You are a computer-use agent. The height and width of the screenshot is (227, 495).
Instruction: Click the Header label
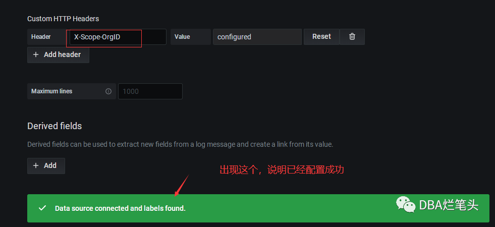[41, 37]
